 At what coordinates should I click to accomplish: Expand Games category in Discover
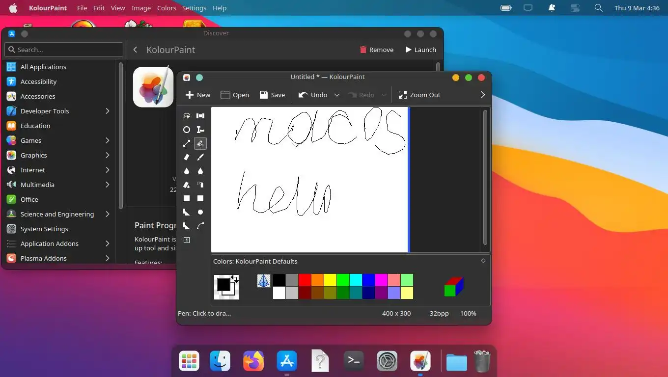107,140
